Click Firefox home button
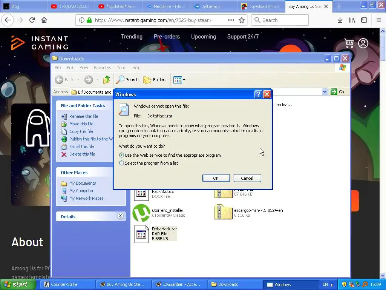Viewport: 386px width, 290px height. pyautogui.click(x=44, y=20)
